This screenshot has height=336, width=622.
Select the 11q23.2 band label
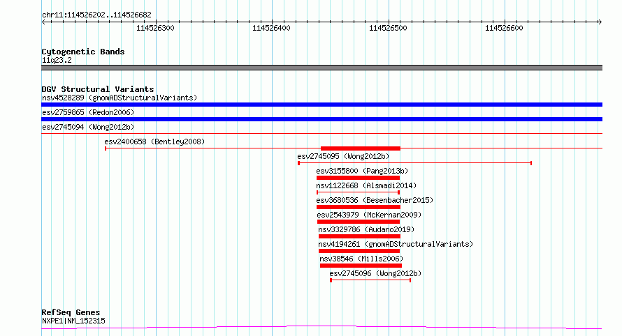tap(57, 60)
